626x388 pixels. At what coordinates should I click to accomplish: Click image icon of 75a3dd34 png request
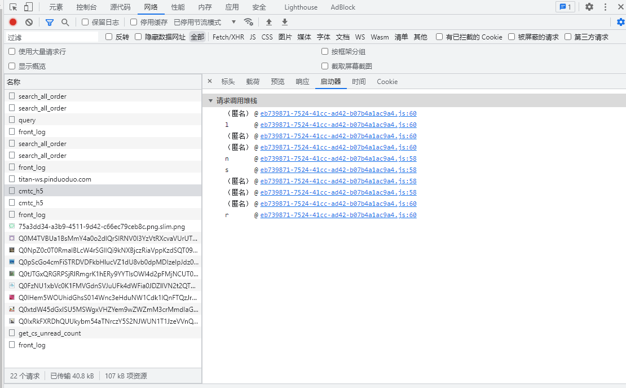click(x=12, y=226)
